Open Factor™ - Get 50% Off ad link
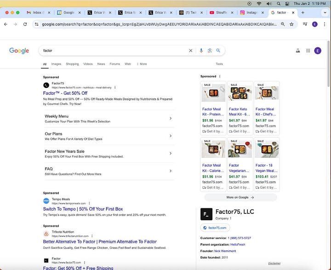 click(65, 93)
